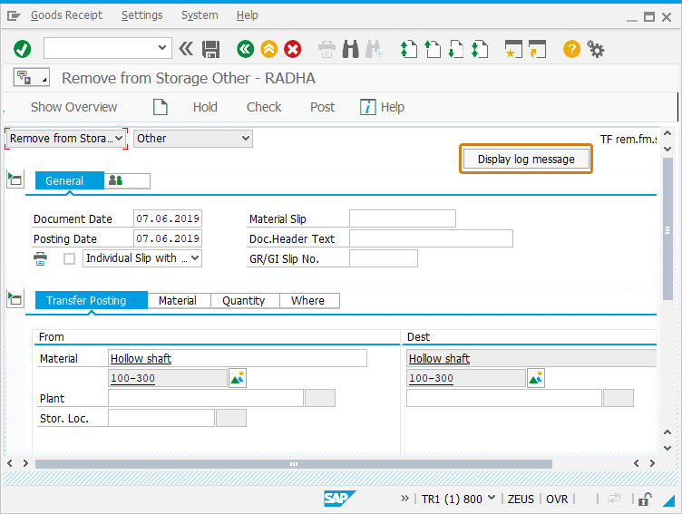Open the Goods Receipt menu
Viewport: 682px width, 514px height.
pyautogui.click(x=66, y=15)
